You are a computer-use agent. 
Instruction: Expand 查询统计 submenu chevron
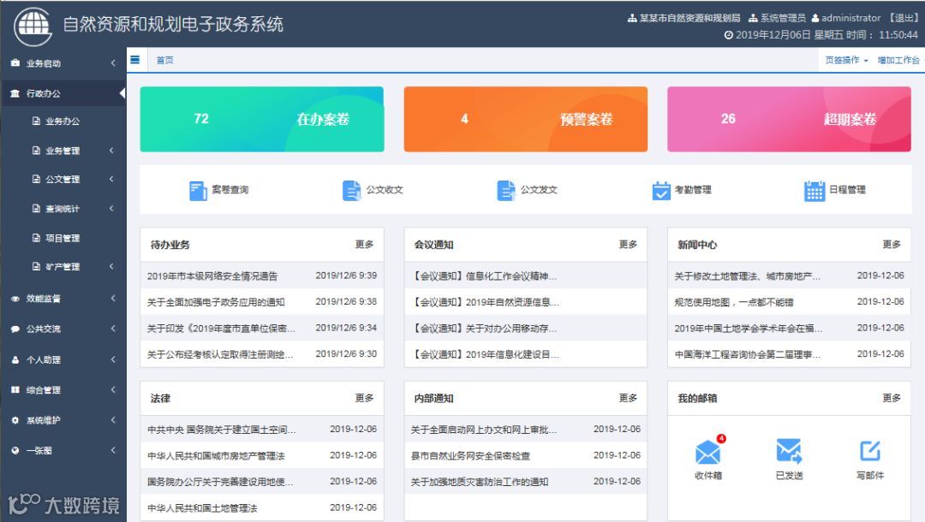coord(111,208)
